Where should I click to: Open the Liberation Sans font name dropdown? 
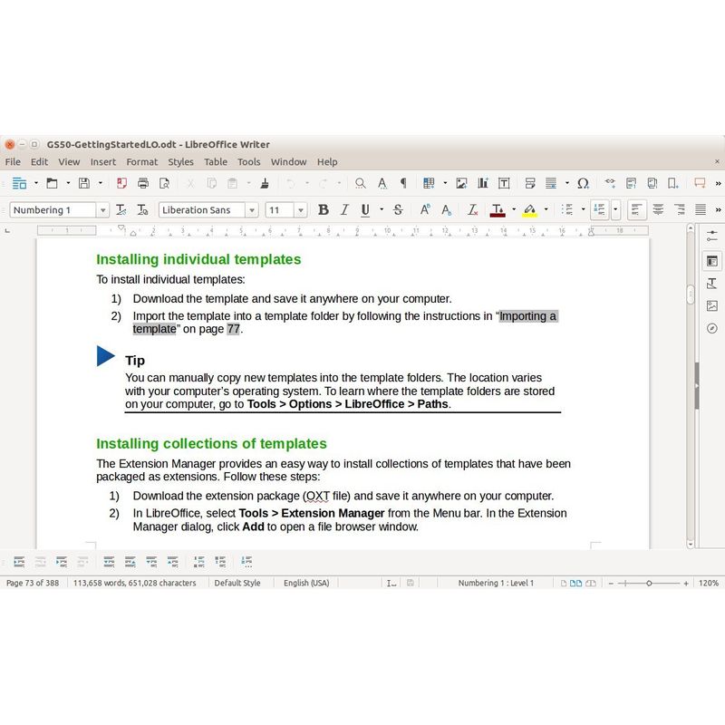tap(253, 210)
